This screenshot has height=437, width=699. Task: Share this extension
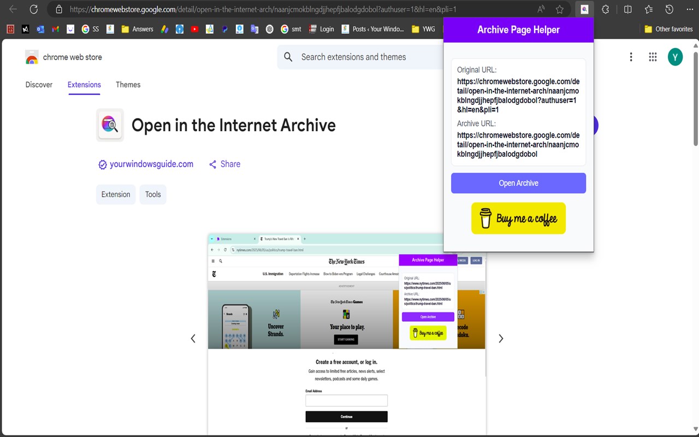tap(224, 164)
